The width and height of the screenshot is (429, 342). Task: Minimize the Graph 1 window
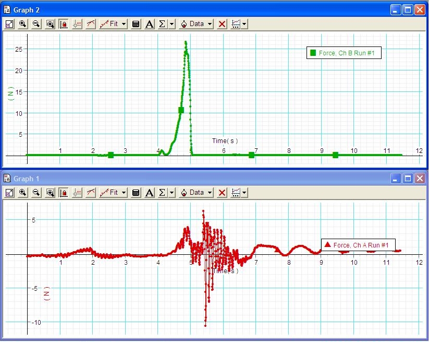tap(395, 179)
